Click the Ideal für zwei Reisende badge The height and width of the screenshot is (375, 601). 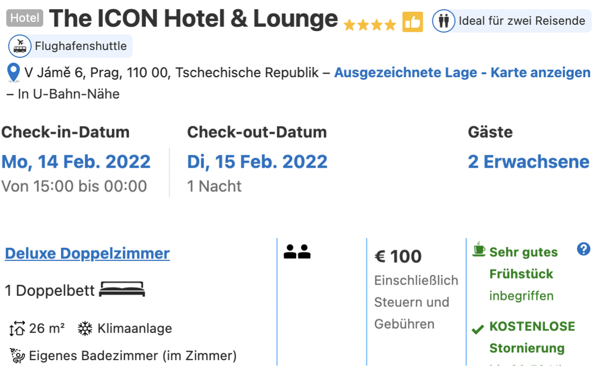click(x=511, y=21)
